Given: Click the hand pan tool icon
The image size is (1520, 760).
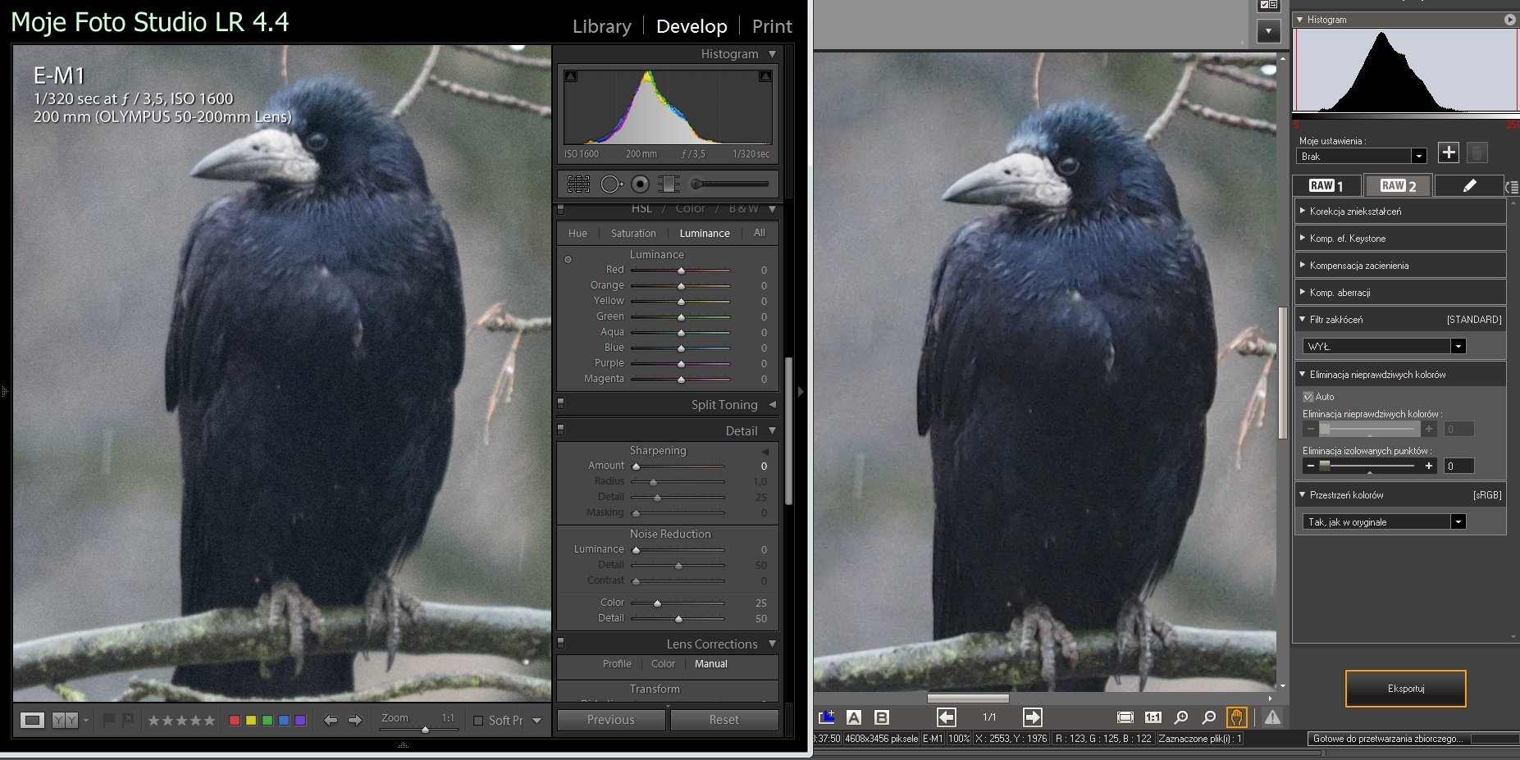Looking at the screenshot, I should (1236, 717).
